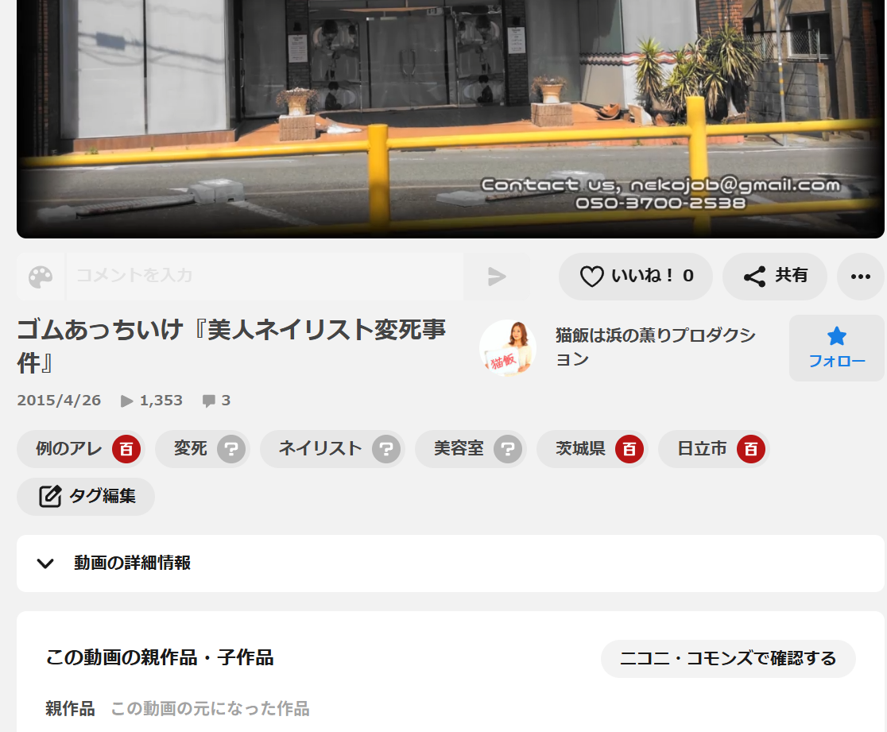Click the red dictionary icon on 茨城県 tag
887x732 pixels.
(x=629, y=449)
